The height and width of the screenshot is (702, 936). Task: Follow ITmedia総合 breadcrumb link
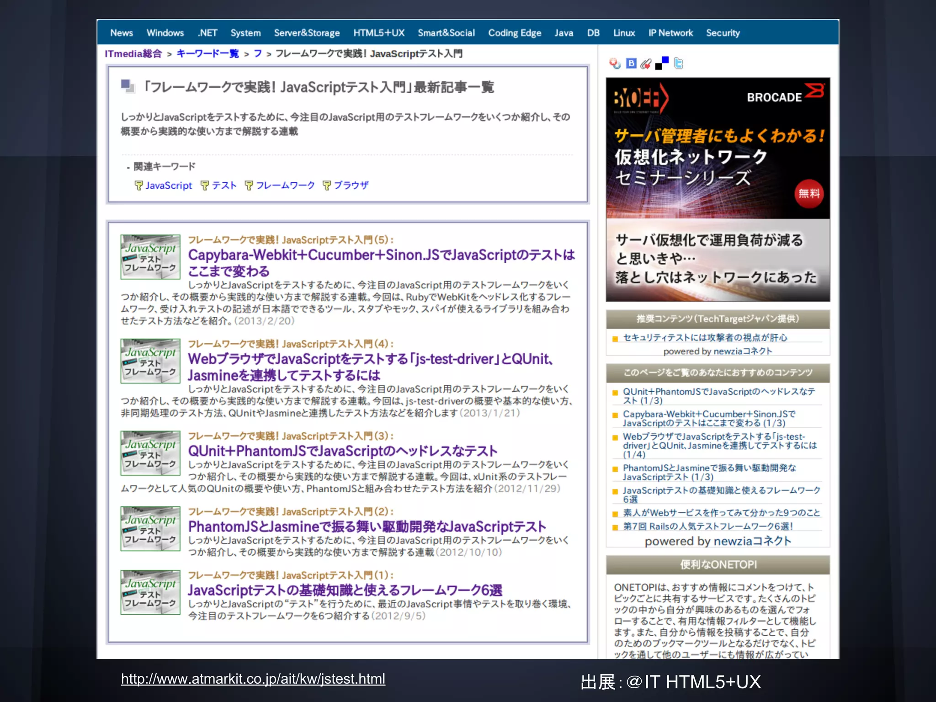[x=133, y=53]
